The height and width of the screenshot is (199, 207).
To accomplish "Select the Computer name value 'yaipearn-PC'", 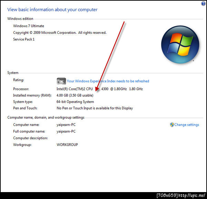I will coord(66,125).
